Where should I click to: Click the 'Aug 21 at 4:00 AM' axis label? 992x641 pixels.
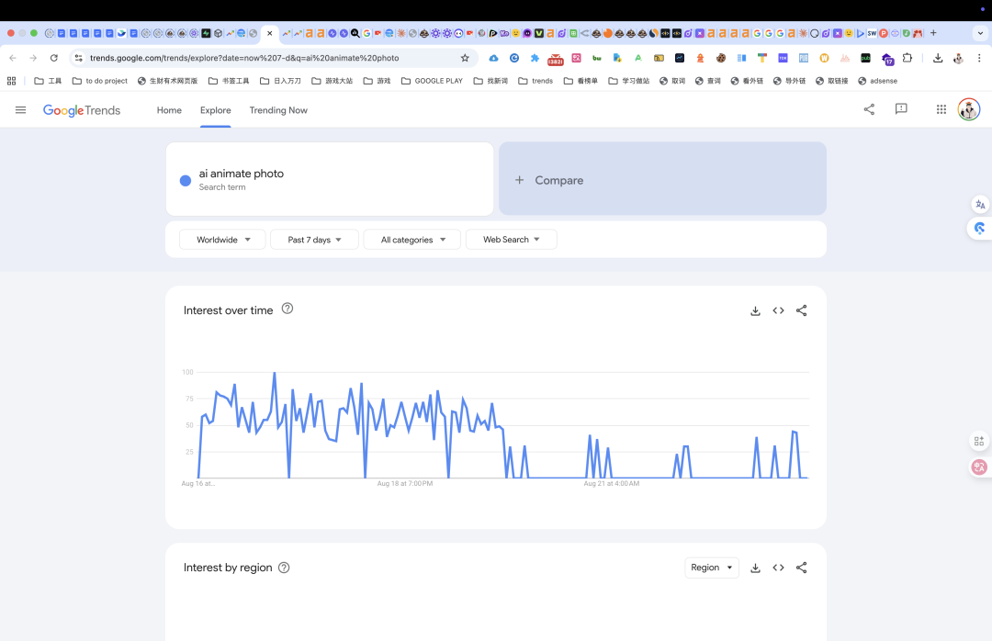(x=611, y=483)
